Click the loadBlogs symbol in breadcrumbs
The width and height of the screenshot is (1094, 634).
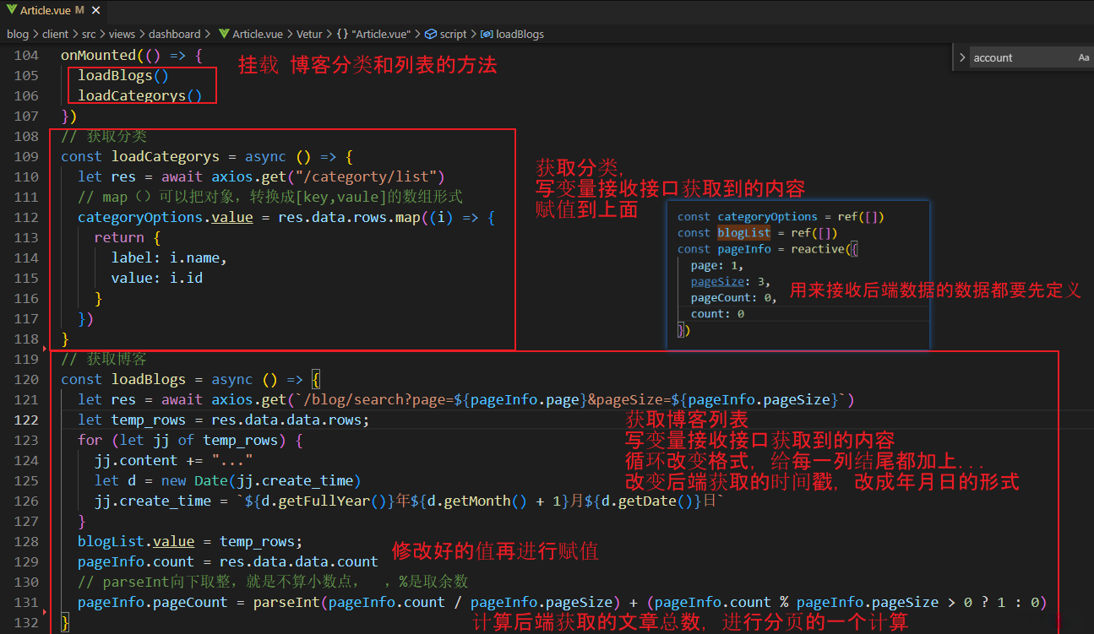click(519, 35)
